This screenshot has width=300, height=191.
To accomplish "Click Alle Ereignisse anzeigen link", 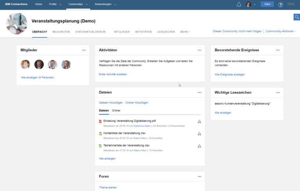I will tap(230, 75).
